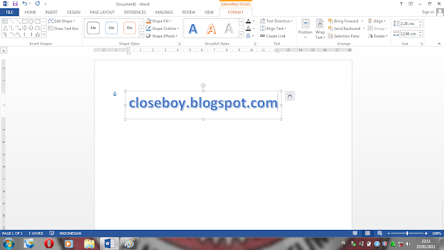Click the INDONESIAN language indicator
Viewport: 444px width, 250px height.
pos(70,233)
